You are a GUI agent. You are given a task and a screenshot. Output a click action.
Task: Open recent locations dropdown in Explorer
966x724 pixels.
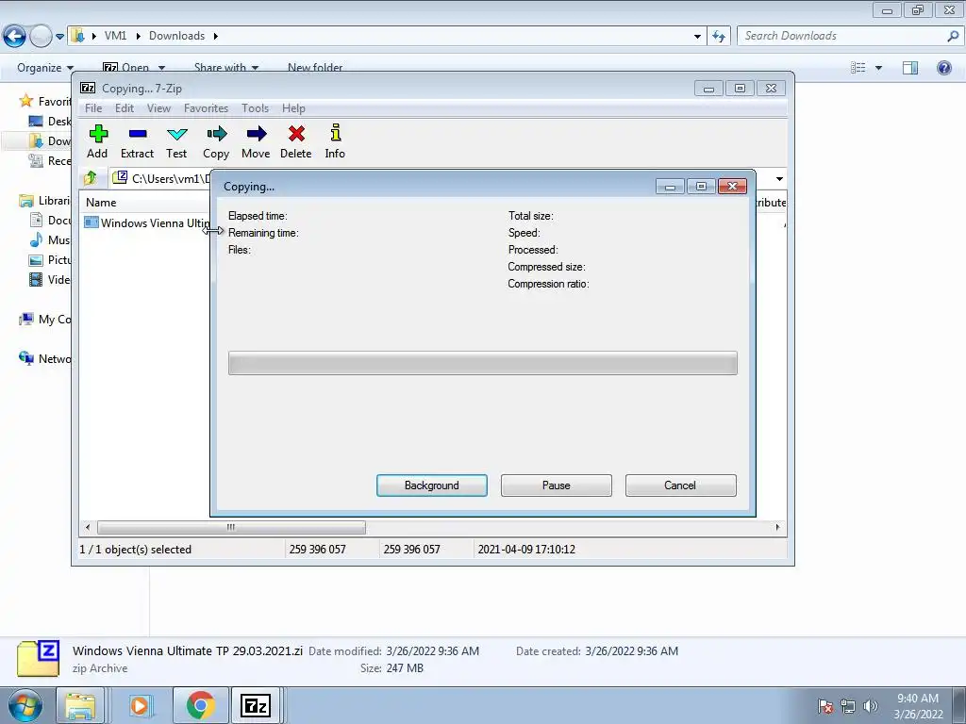[59, 37]
